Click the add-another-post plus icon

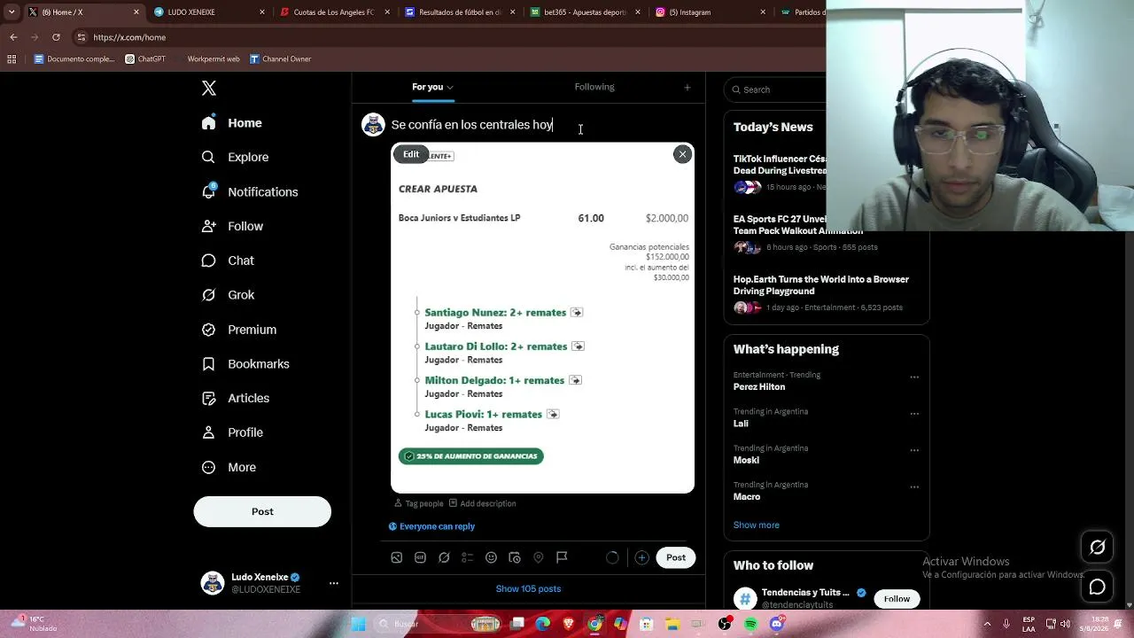click(641, 557)
